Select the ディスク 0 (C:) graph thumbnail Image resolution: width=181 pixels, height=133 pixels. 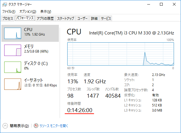tap(13, 67)
